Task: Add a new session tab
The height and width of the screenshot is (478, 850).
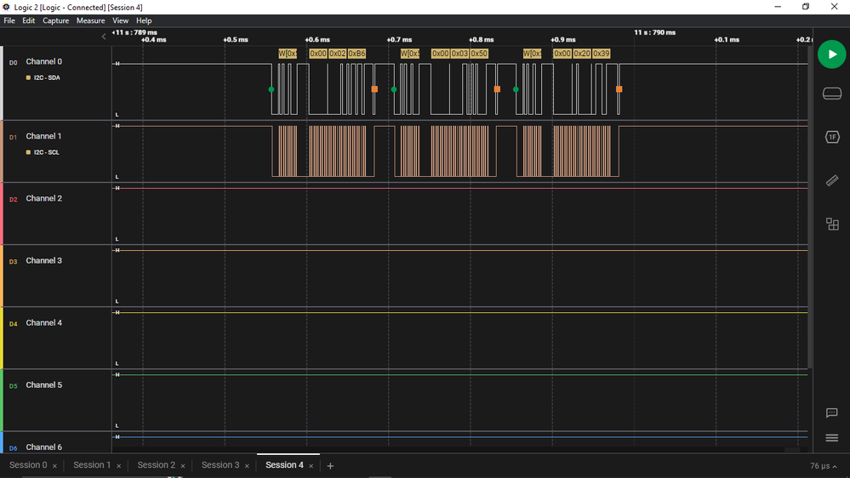Action: point(330,465)
